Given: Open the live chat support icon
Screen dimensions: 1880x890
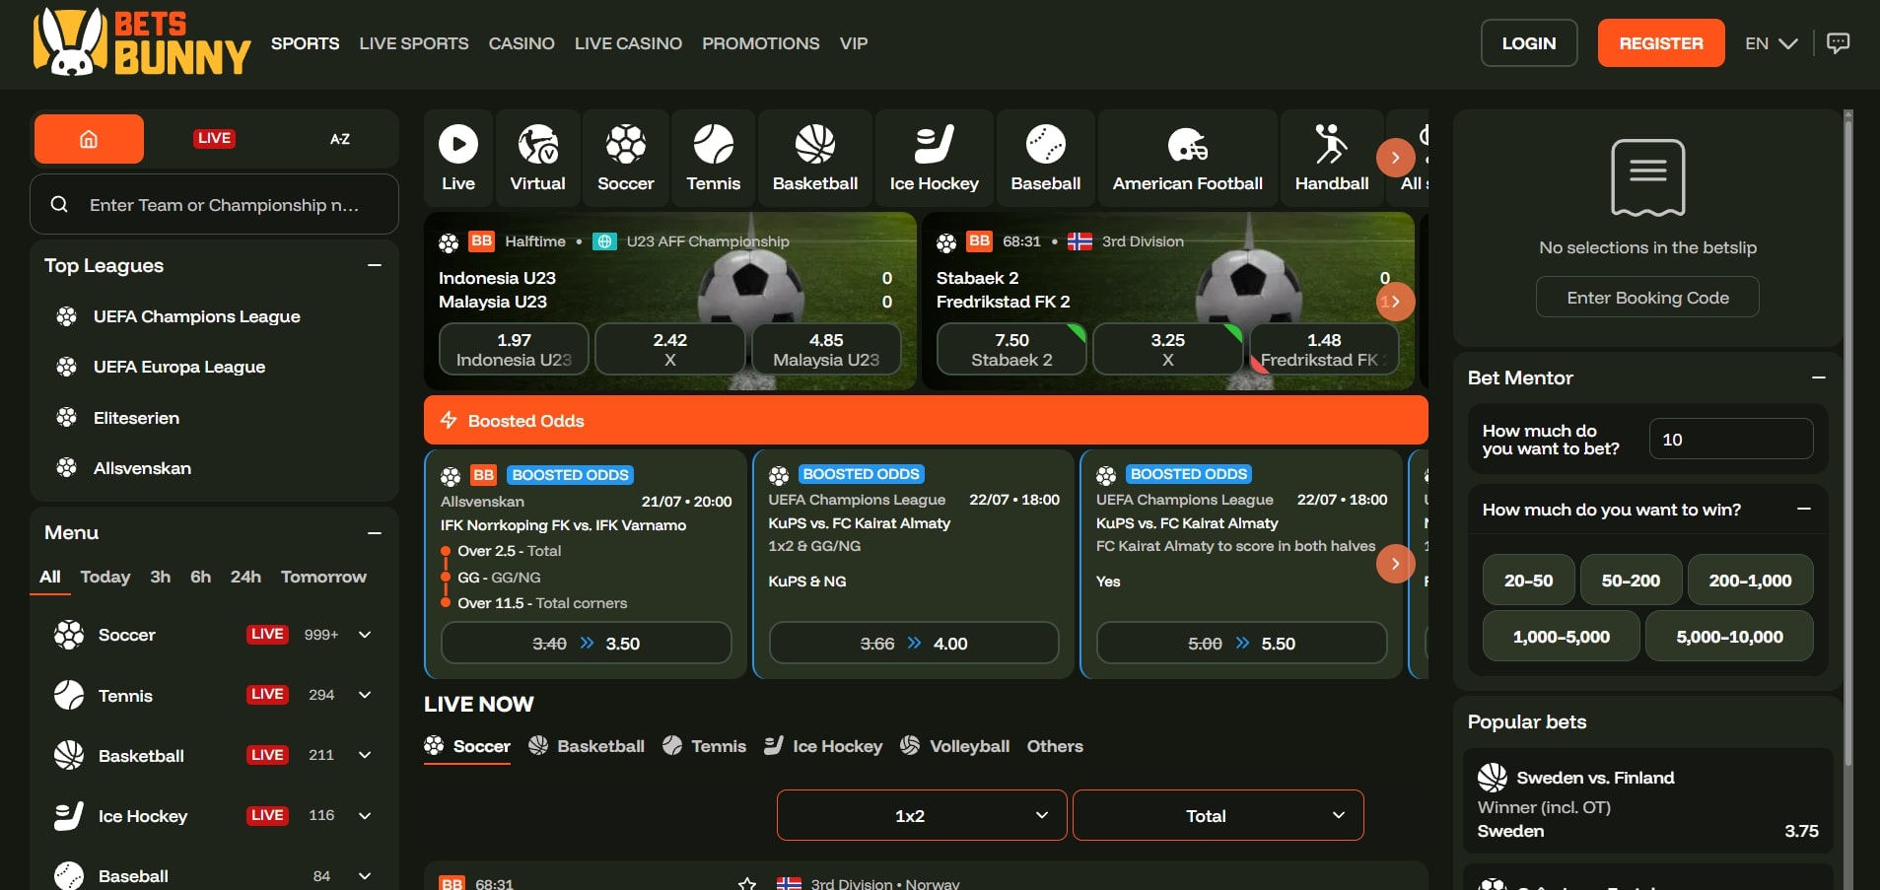Looking at the screenshot, I should click(1838, 43).
